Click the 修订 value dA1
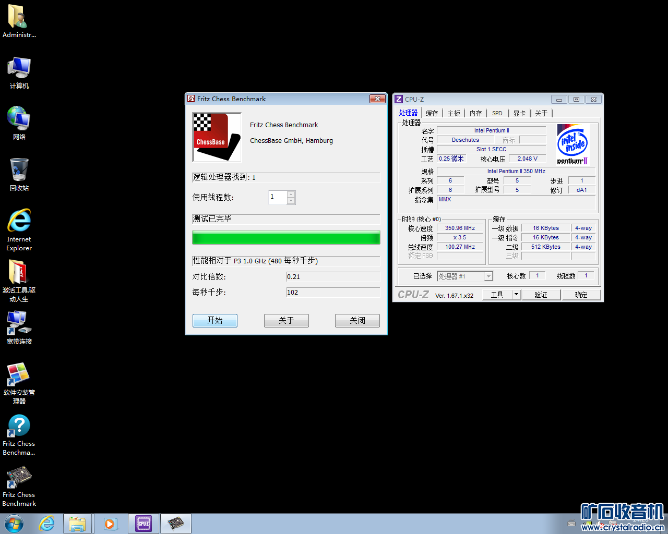Image resolution: width=668 pixels, height=534 pixels. tap(582, 190)
